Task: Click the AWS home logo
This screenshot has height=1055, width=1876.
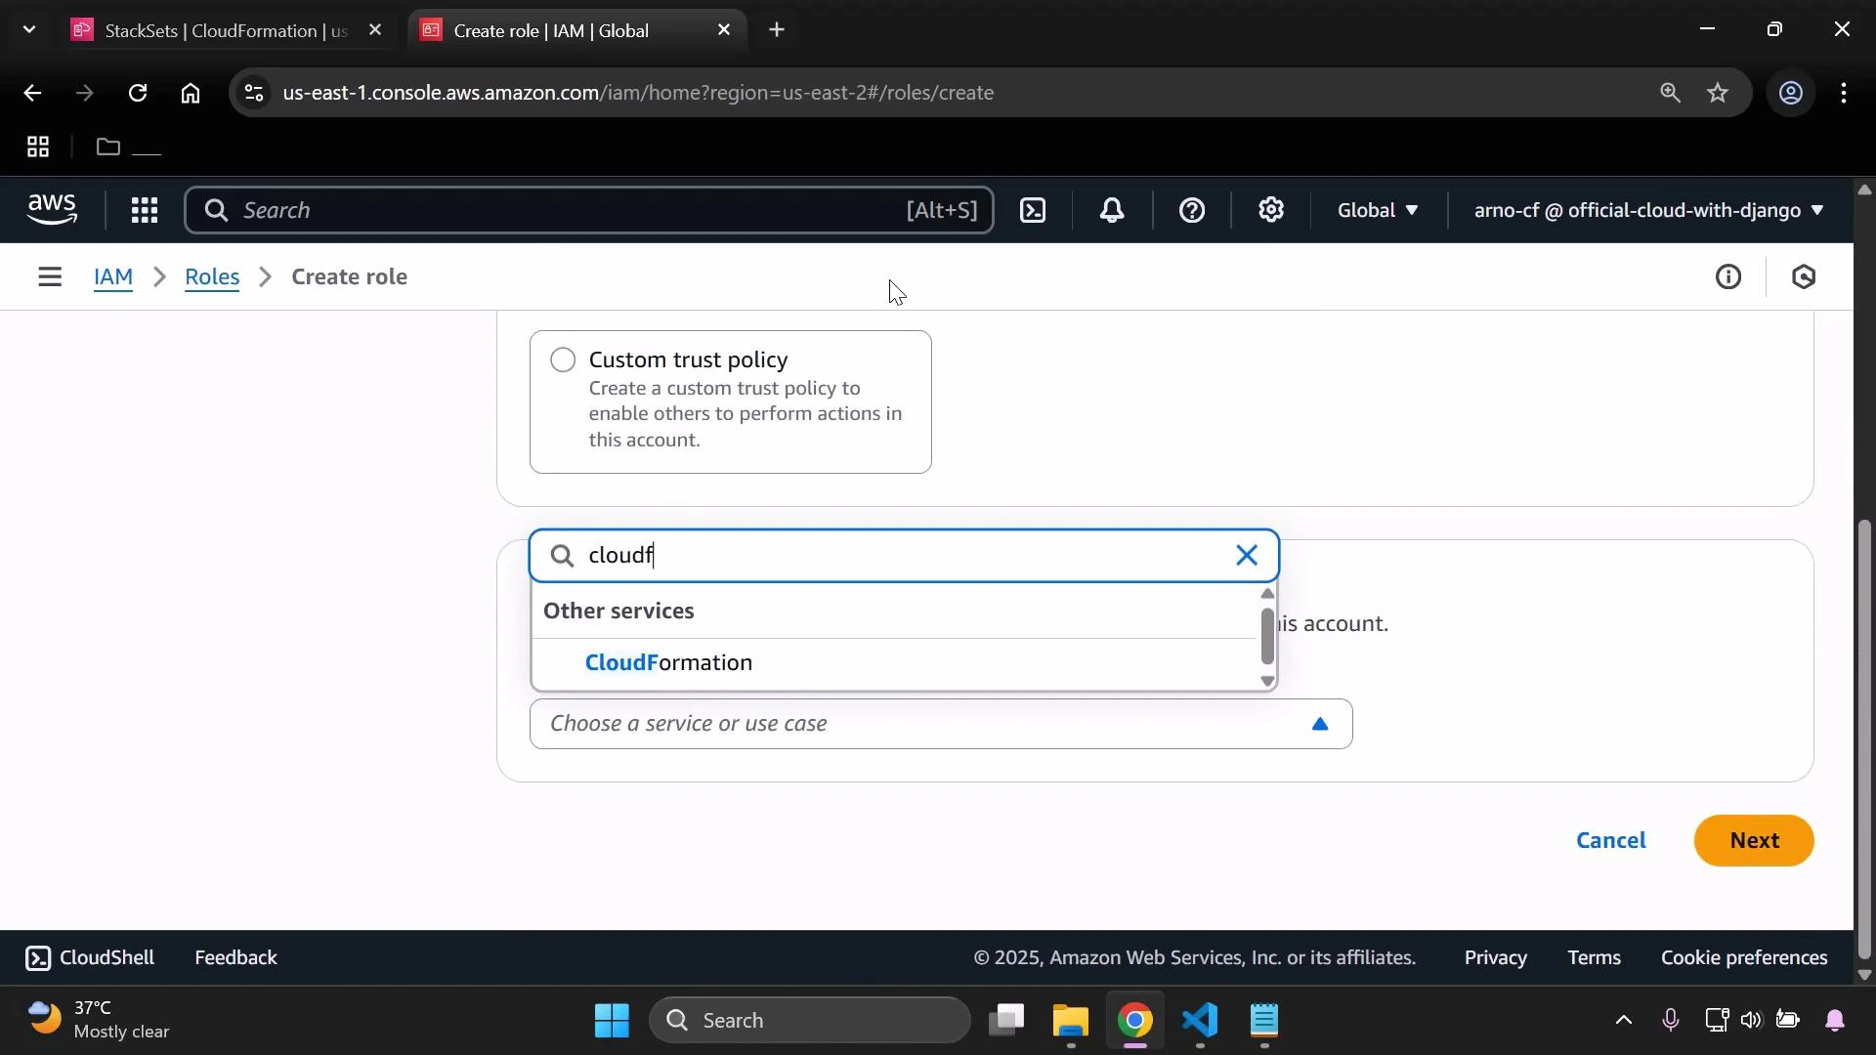Action: [52, 209]
